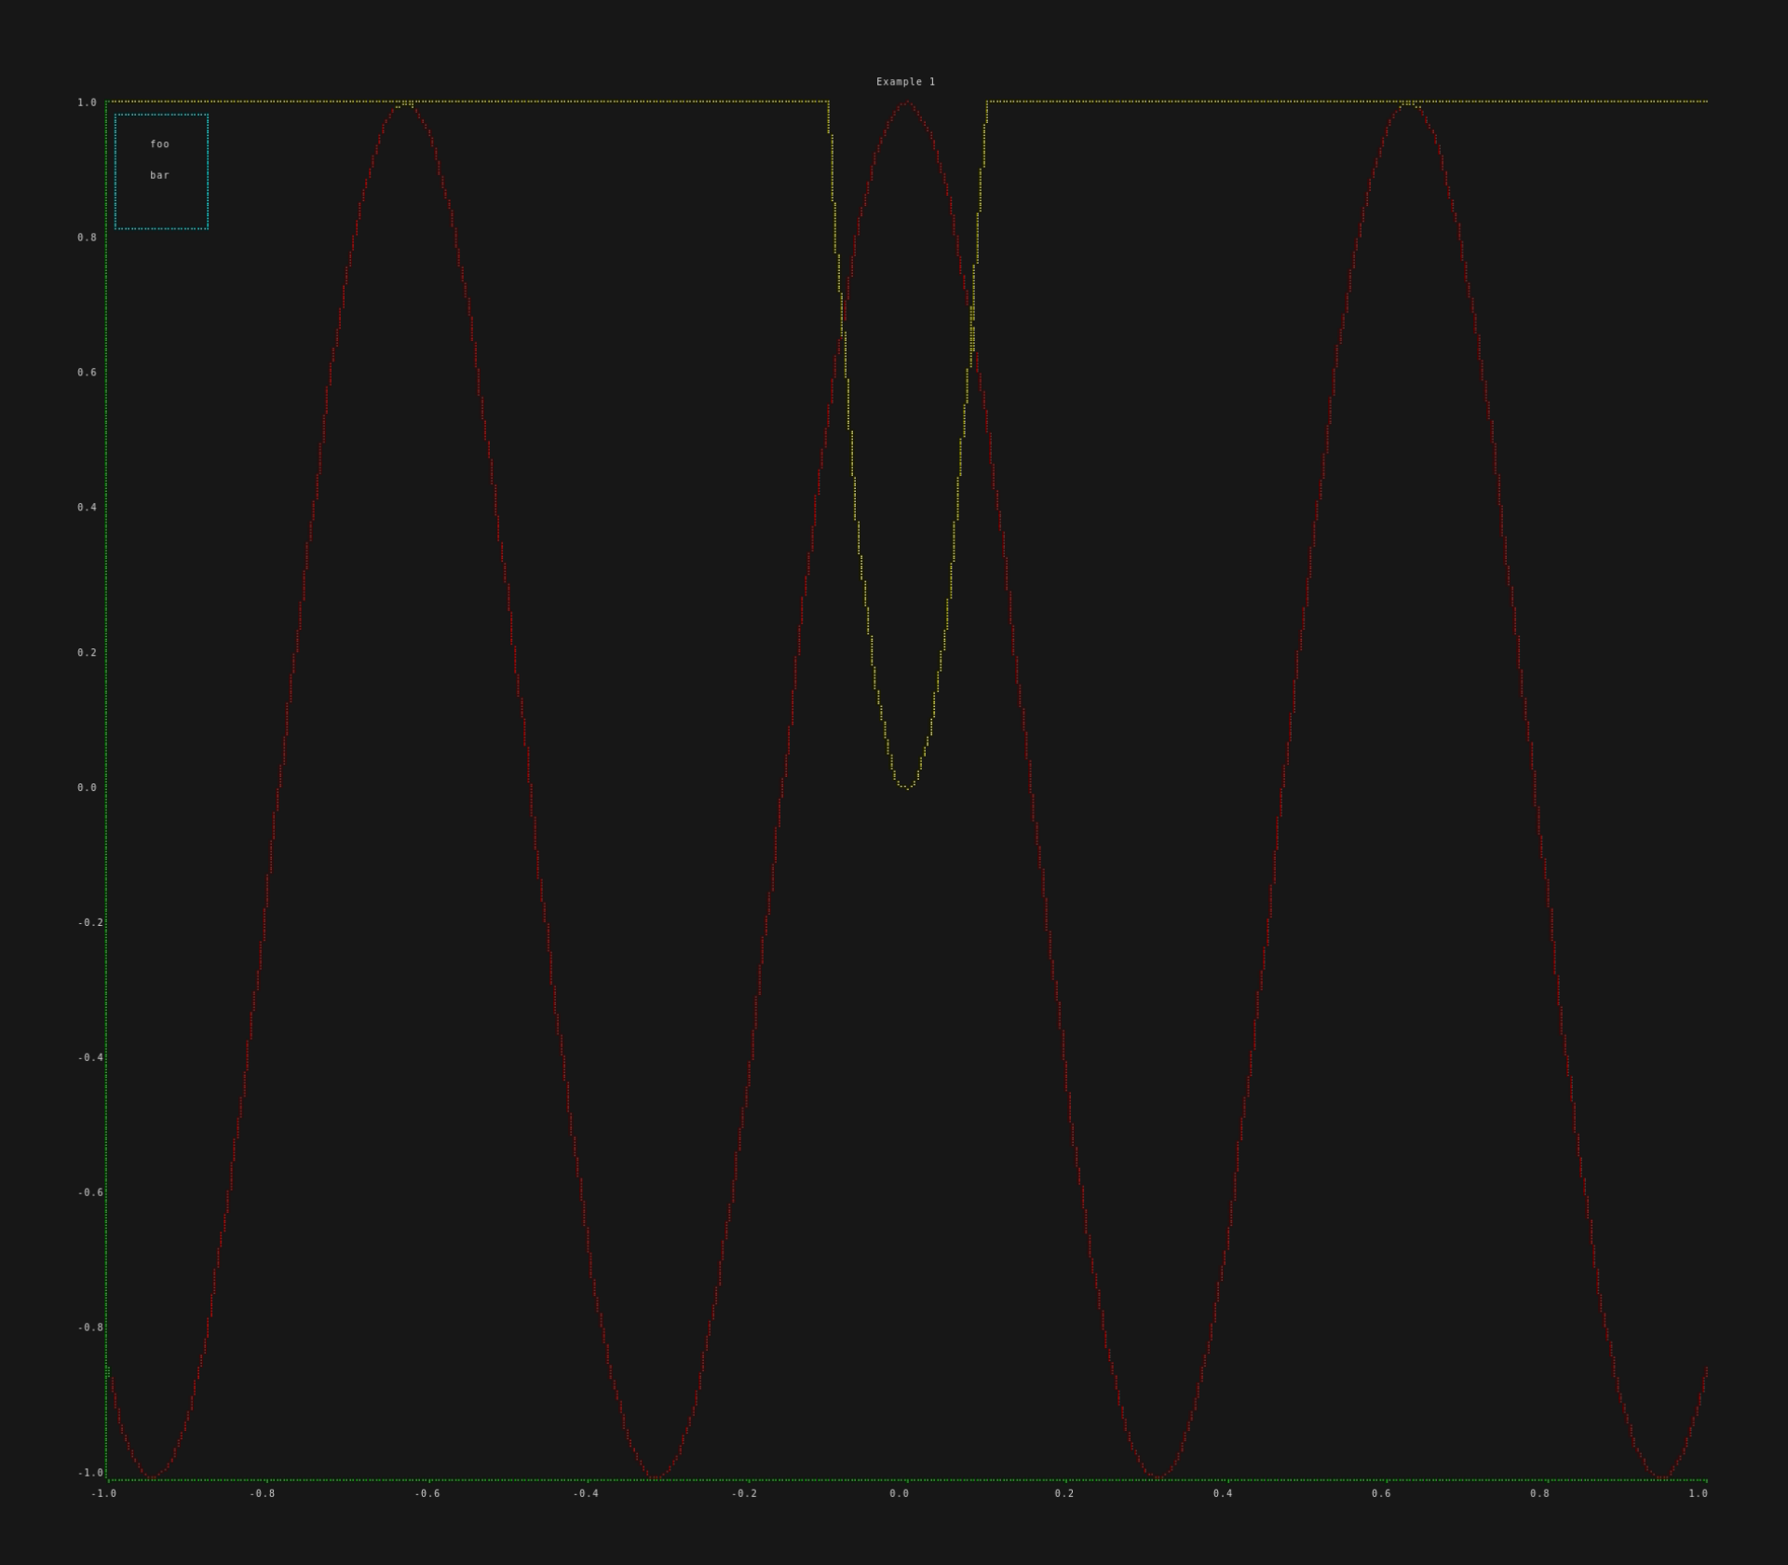
Task: Click the x-axis 0.6 tick label
Action: pyautogui.click(x=1381, y=1493)
